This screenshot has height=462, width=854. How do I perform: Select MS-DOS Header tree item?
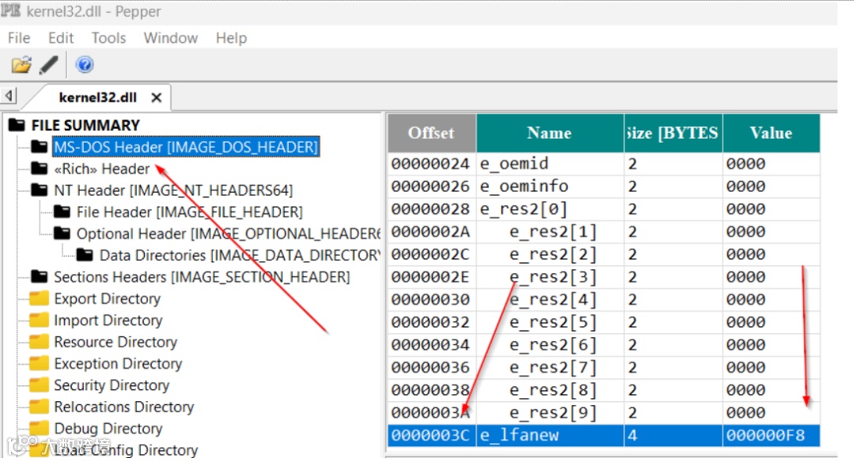[186, 147]
